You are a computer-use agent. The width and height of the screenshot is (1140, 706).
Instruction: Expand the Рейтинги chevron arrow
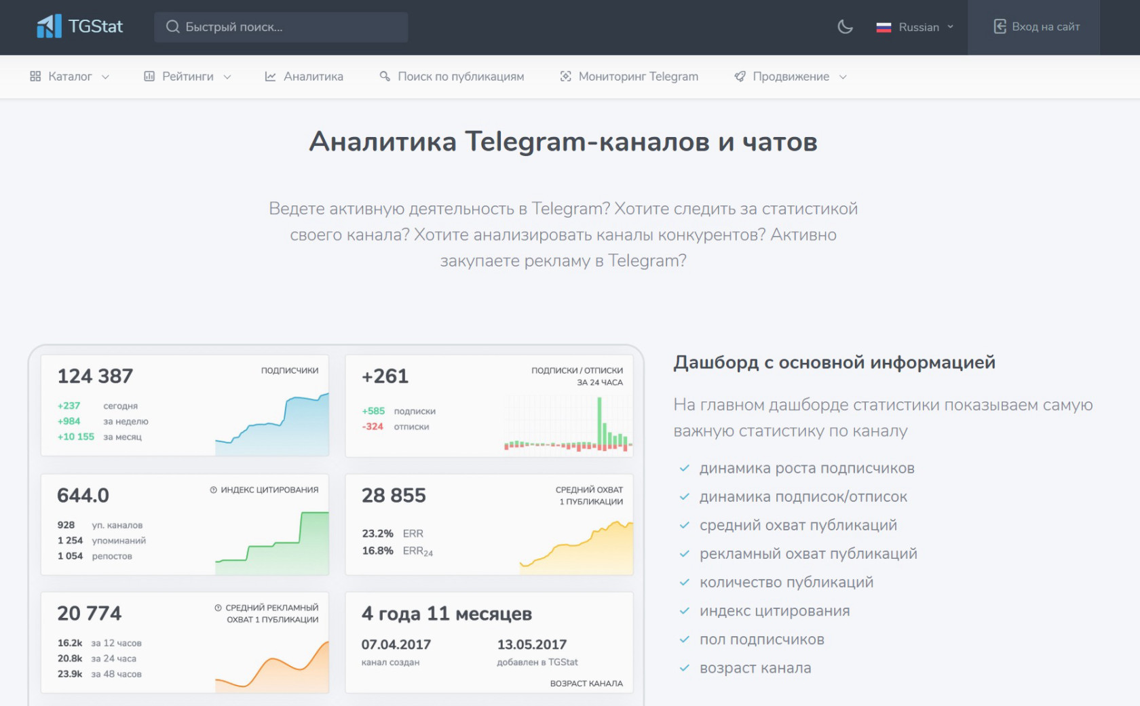(227, 77)
